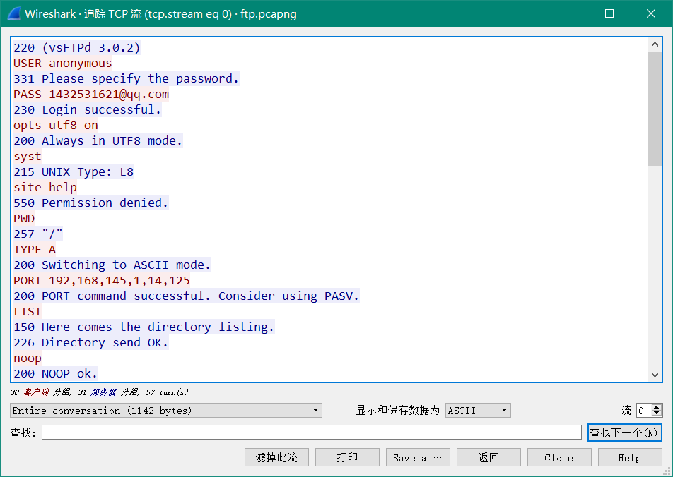Focus the search text input field
The height and width of the screenshot is (477, 673).
(311, 433)
